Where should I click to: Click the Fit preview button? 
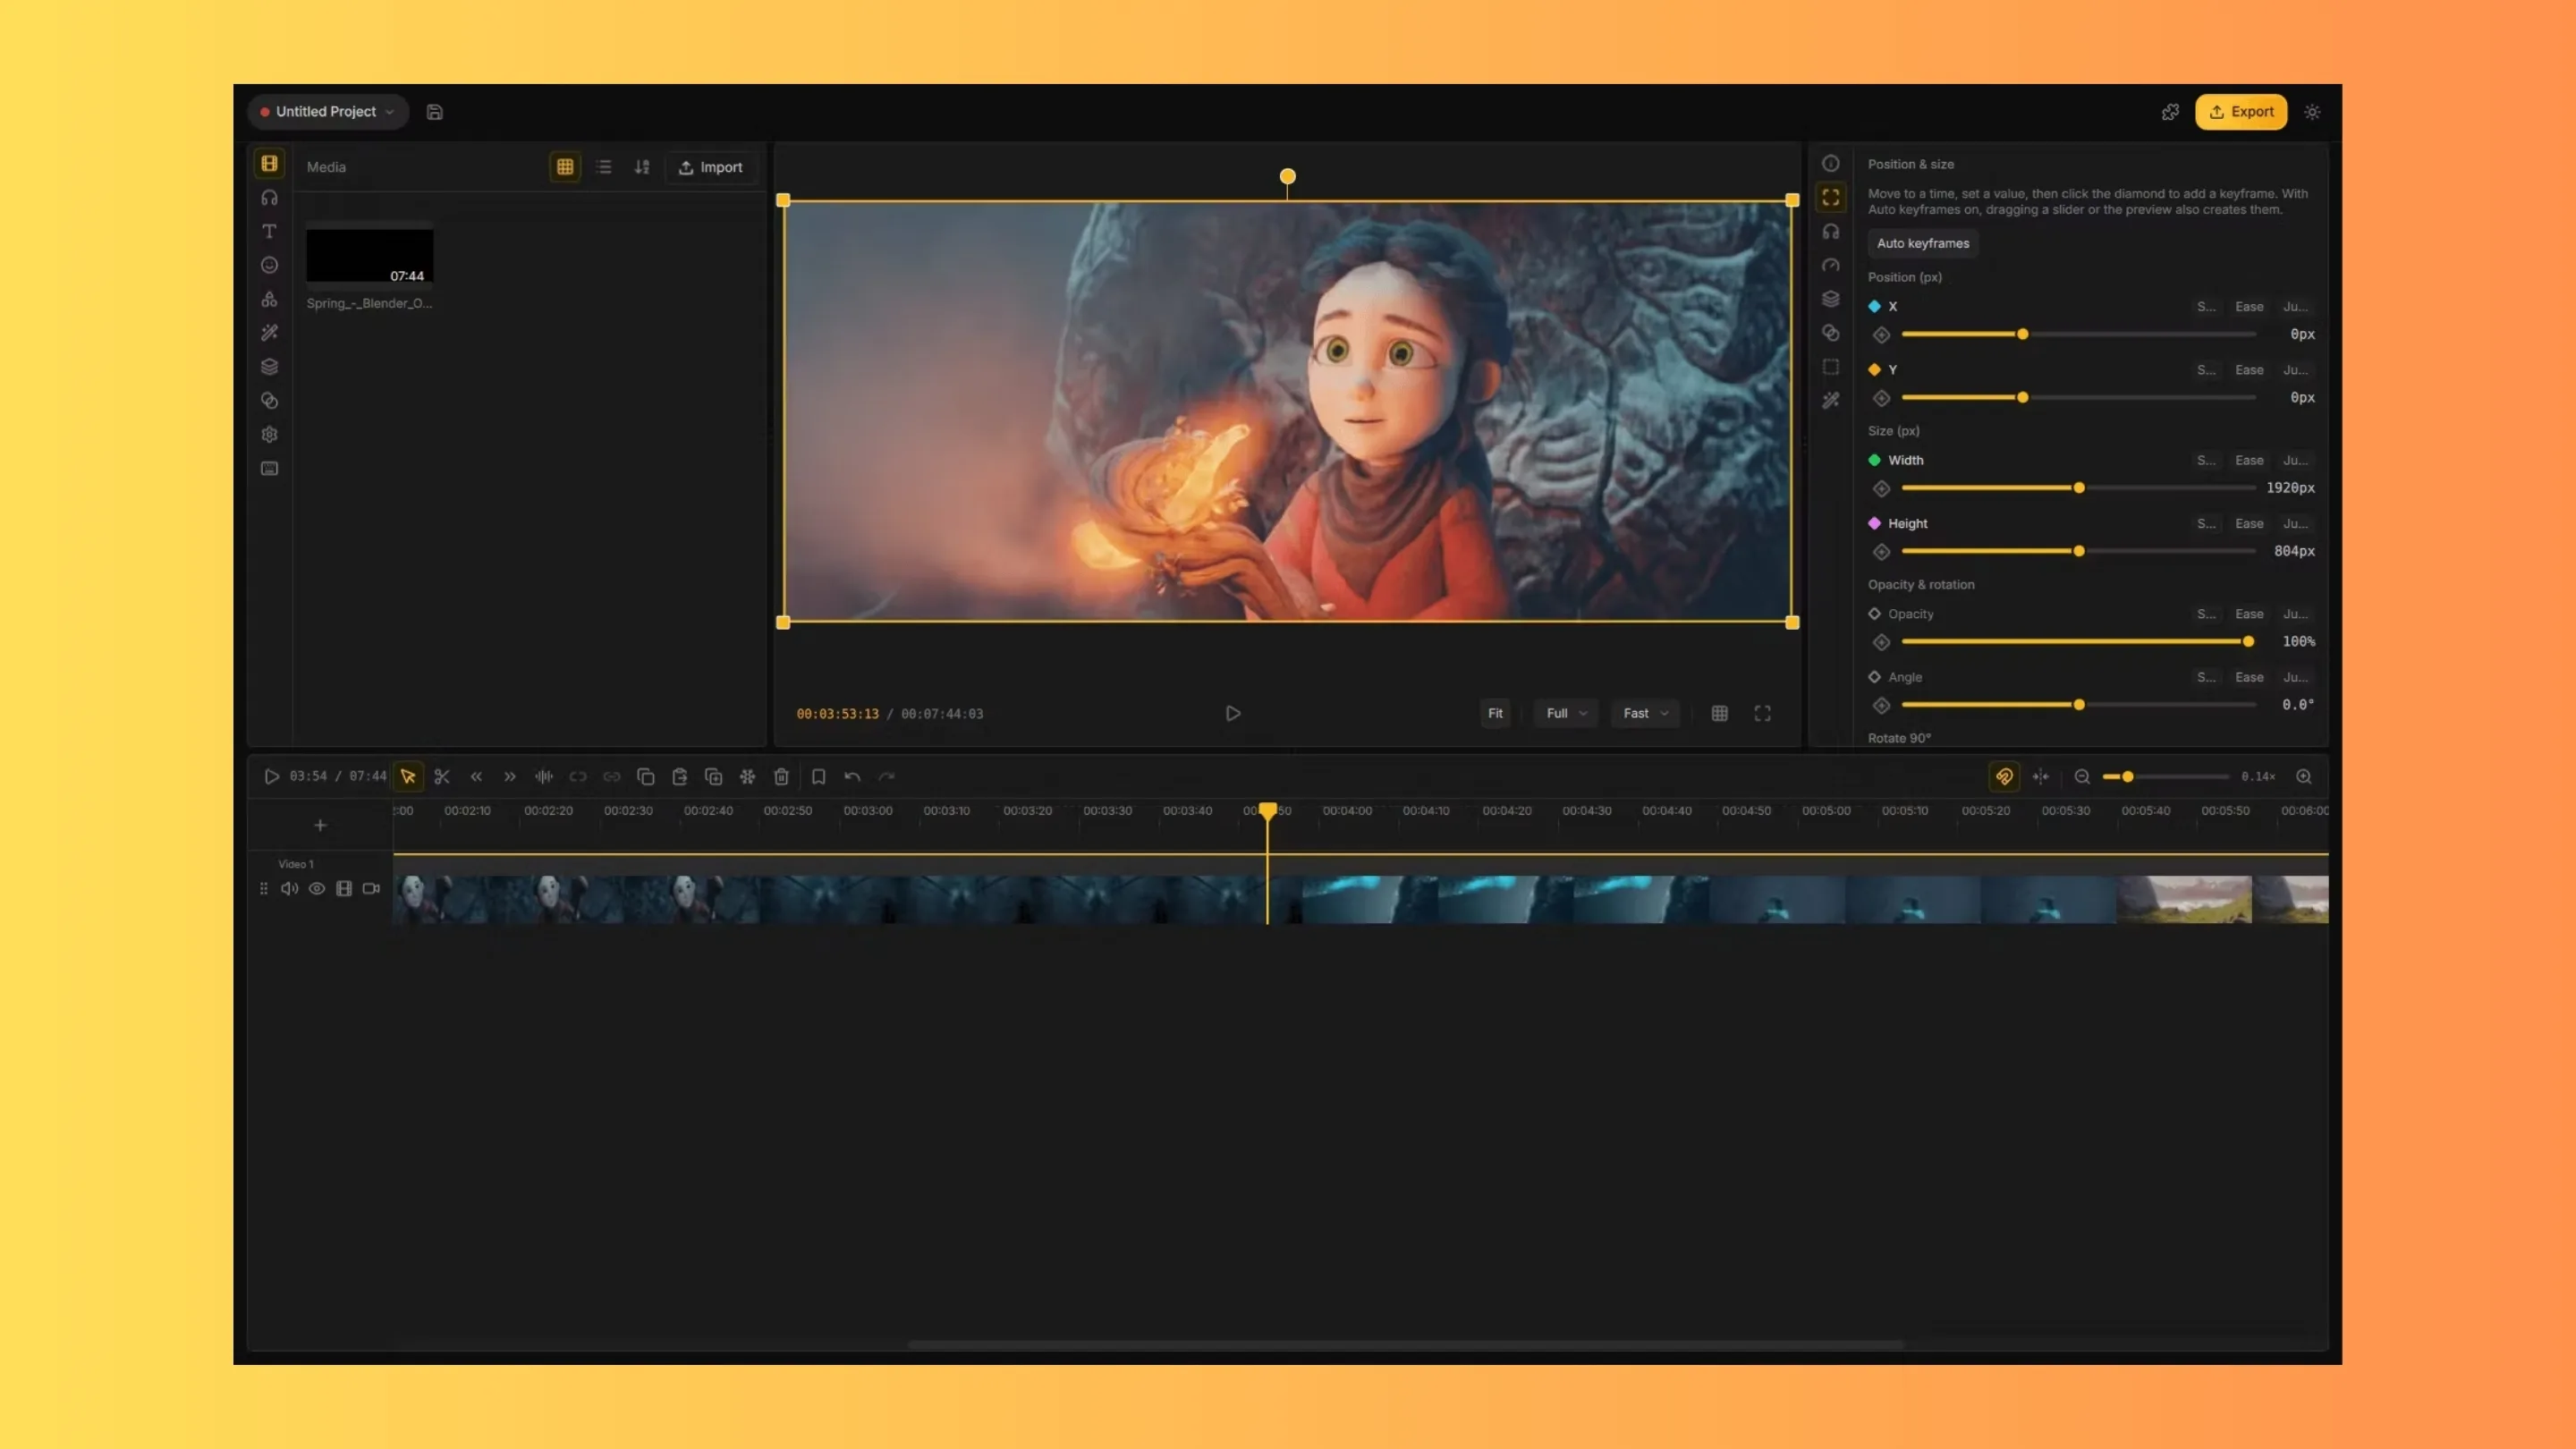[x=1494, y=713]
